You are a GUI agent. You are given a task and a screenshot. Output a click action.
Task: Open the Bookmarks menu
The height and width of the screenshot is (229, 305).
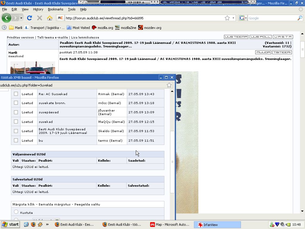(55, 9)
